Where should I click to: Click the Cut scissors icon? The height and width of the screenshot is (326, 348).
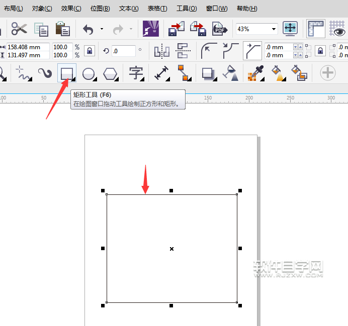19,29
